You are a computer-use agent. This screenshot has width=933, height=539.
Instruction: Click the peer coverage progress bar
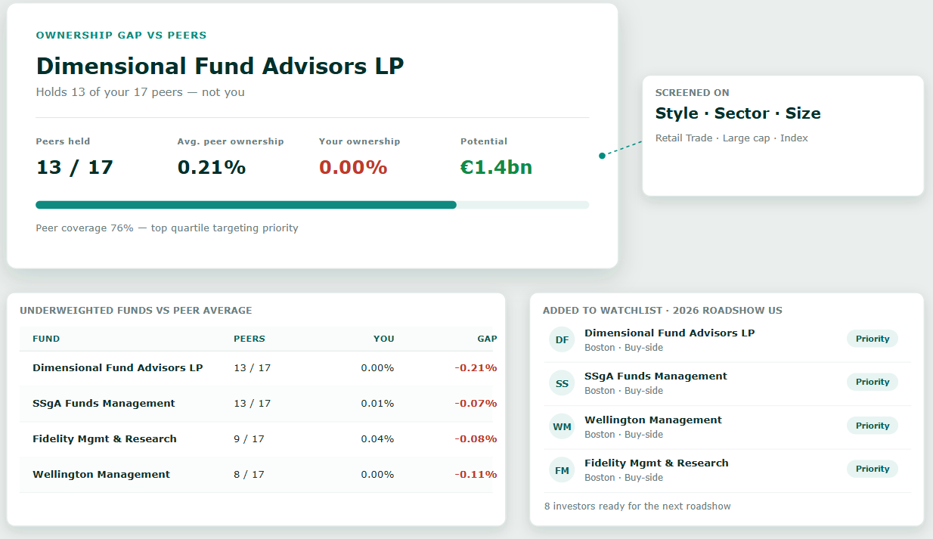pos(312,205)
